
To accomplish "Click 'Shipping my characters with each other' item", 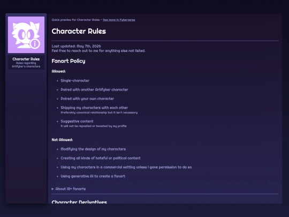I will point(94,108).
